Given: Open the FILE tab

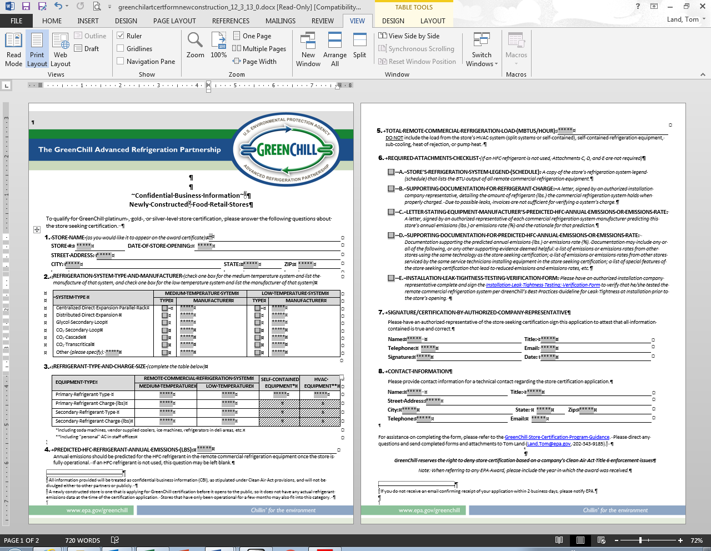Looking at the screenshot, I should 17,21.
